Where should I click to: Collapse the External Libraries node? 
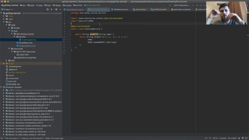(1, 87)
